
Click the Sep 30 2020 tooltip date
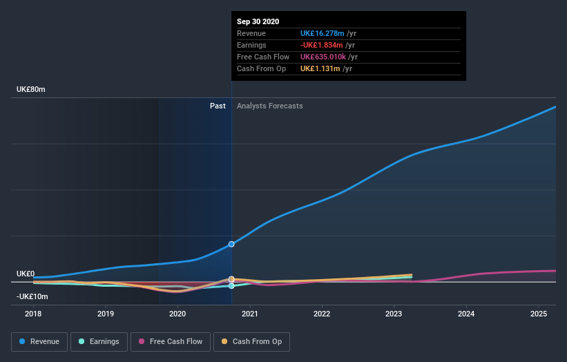(258, 21)
